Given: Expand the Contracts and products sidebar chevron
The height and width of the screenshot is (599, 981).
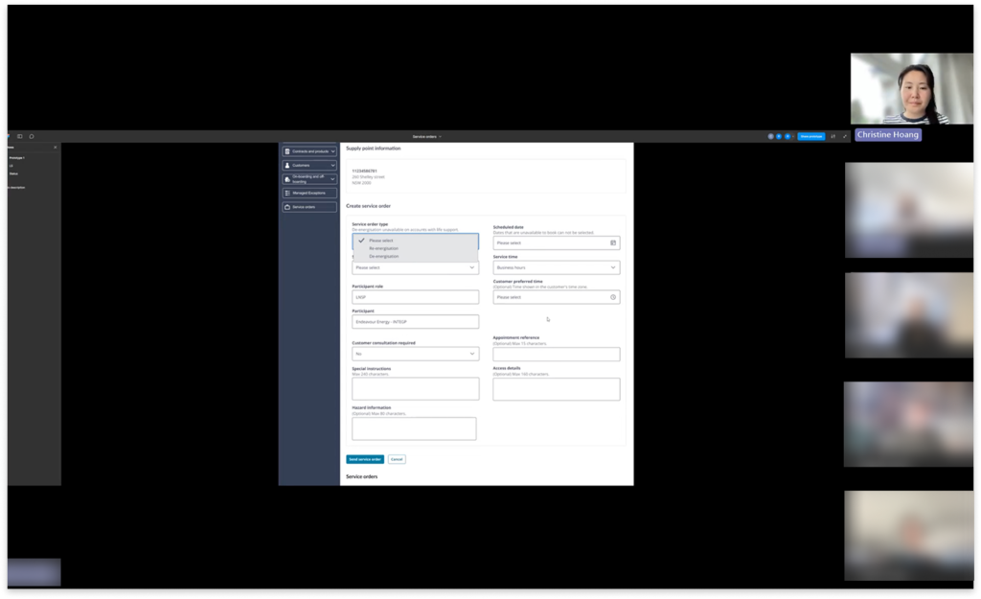Looking at the screenshot, I should [331, 151].
